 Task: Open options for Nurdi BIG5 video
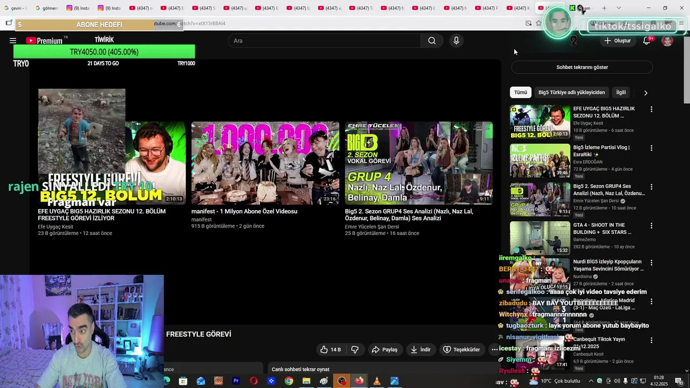pyautogui.click(x=651, y=263)
